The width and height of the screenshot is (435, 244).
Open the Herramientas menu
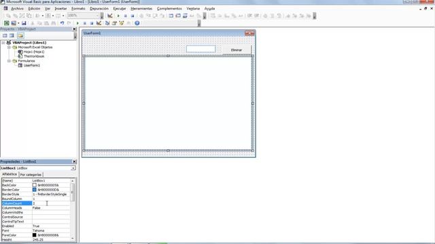(x=141, y=9)
